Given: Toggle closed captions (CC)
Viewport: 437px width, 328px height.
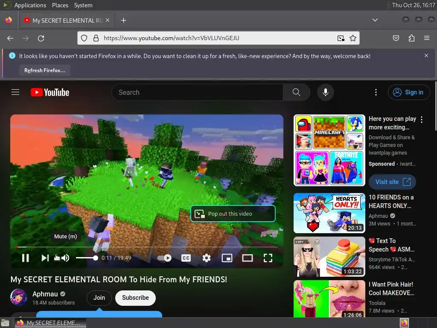Looking at the screenshot, I should (186, 258).
